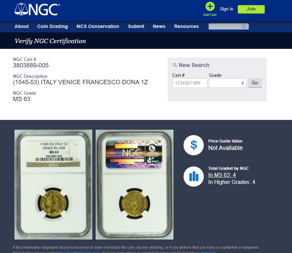Click the bar chart Total Graded icon
This screenshot has height=253, width=292.
pos(194,177)
